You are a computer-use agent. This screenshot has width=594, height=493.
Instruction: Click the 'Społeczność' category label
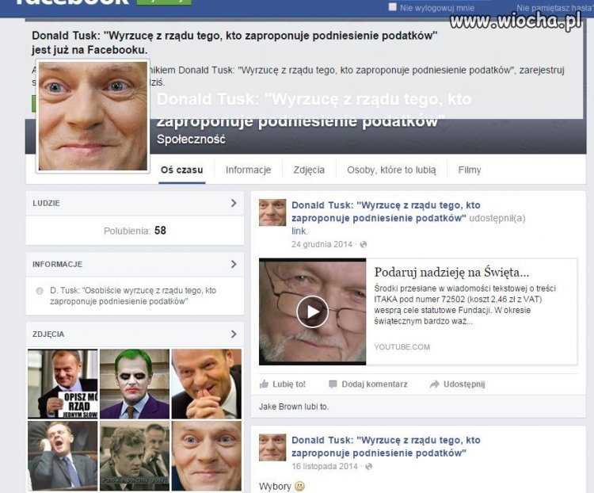click(x=191, y=139)
